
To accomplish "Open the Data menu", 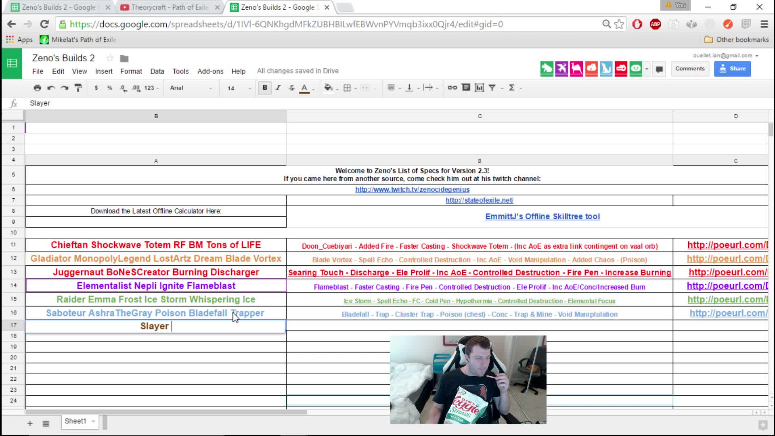I will point(157,71).
